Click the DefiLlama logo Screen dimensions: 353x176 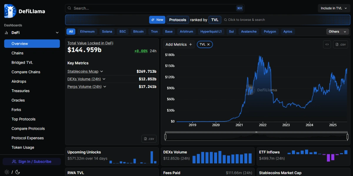click(25, 11)
